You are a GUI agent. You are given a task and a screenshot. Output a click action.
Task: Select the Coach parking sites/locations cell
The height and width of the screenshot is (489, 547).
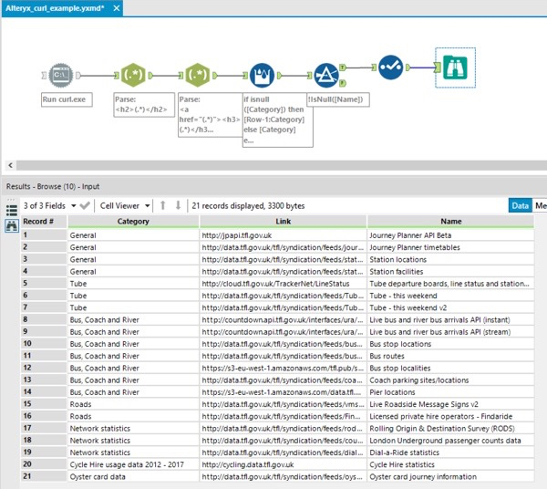tap(450, 380)
